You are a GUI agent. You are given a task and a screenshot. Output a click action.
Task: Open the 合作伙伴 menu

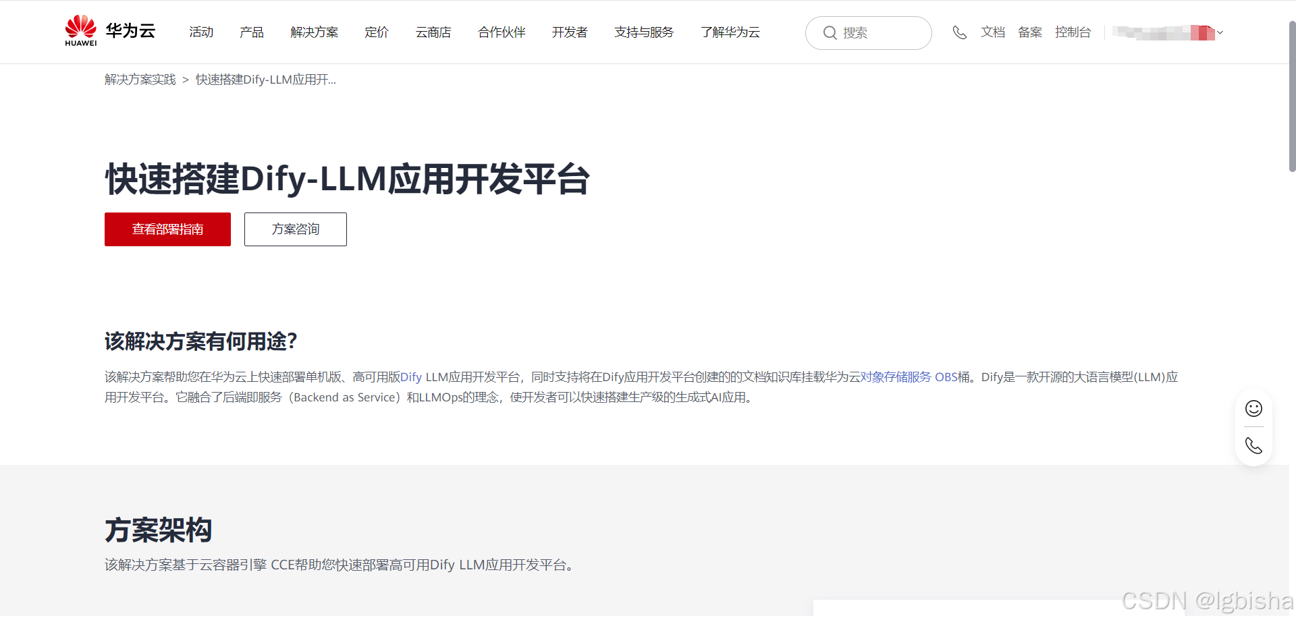click(502, 32)
